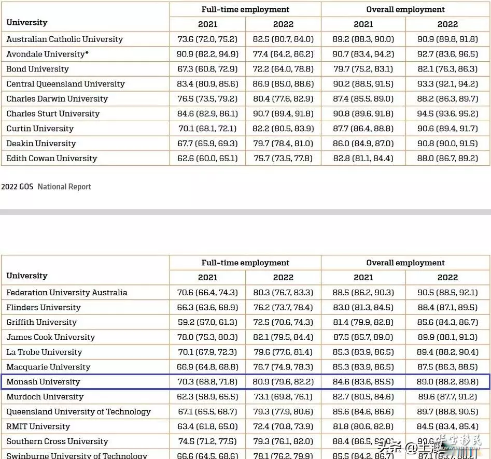Select Charles Darwin University text
This screenshot has height=459, width=491.
click(57, 98)
